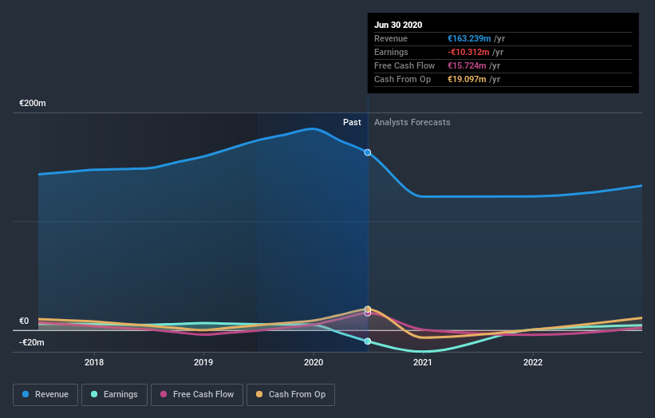Click the Cash From Op label in tooltip
The width and height of the screenshot is (655, 418).
[x=402, y=79]
